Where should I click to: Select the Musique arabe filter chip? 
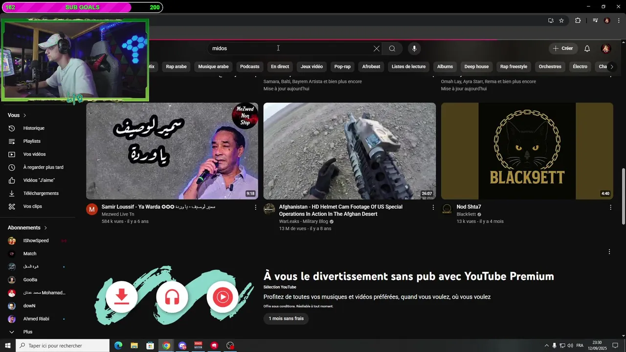[x=213, y=66]
